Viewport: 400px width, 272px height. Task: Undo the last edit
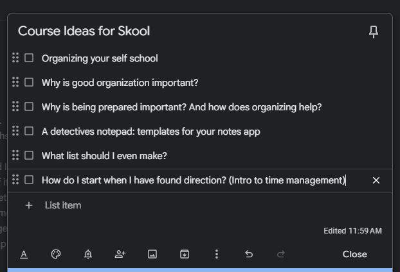coord(249,254)
